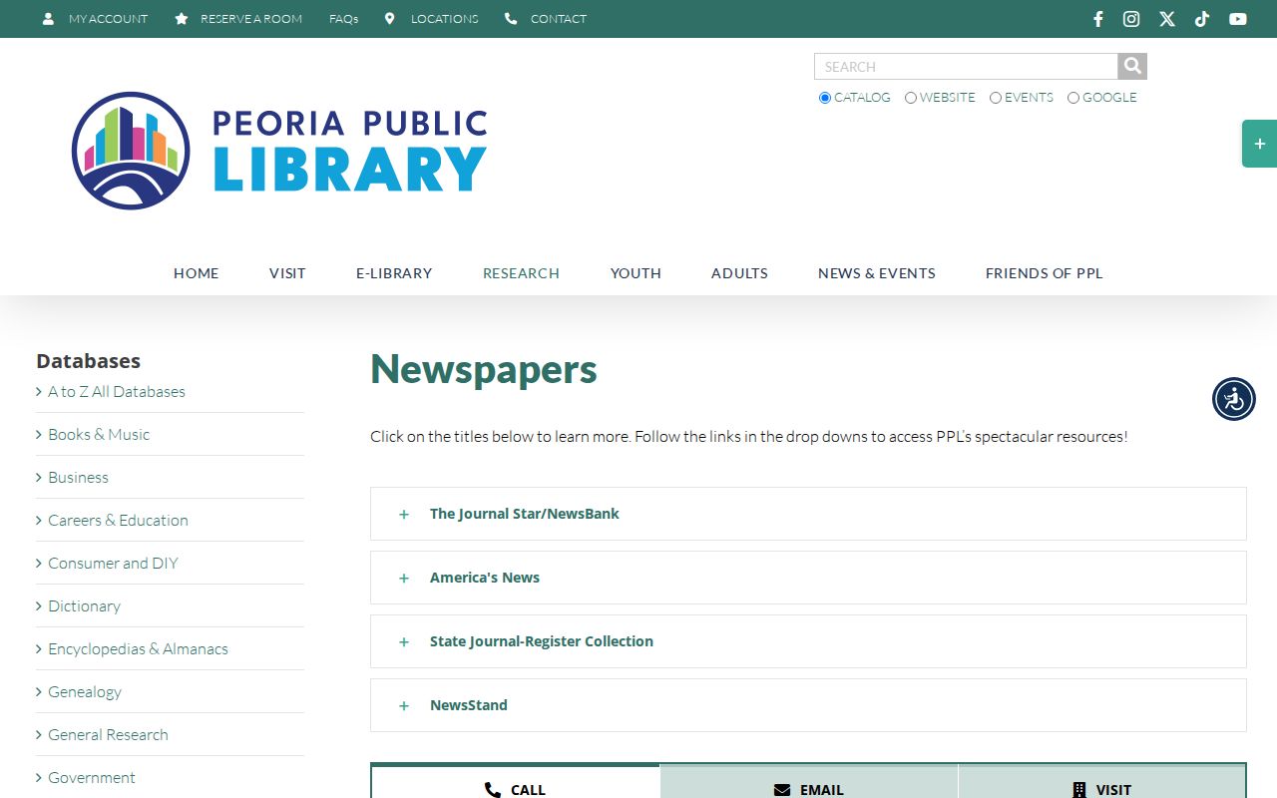Screen dimensions: 1277x798
Task: Select the Website search radio button
Action: coord(911,98)
